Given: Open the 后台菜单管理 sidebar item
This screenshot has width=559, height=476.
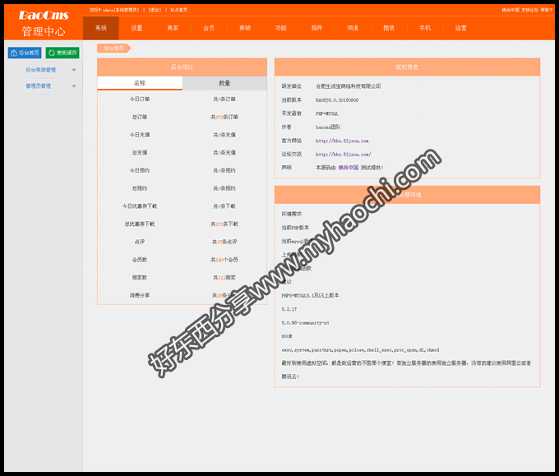Looking at the screenshot, I should [40, 70].
